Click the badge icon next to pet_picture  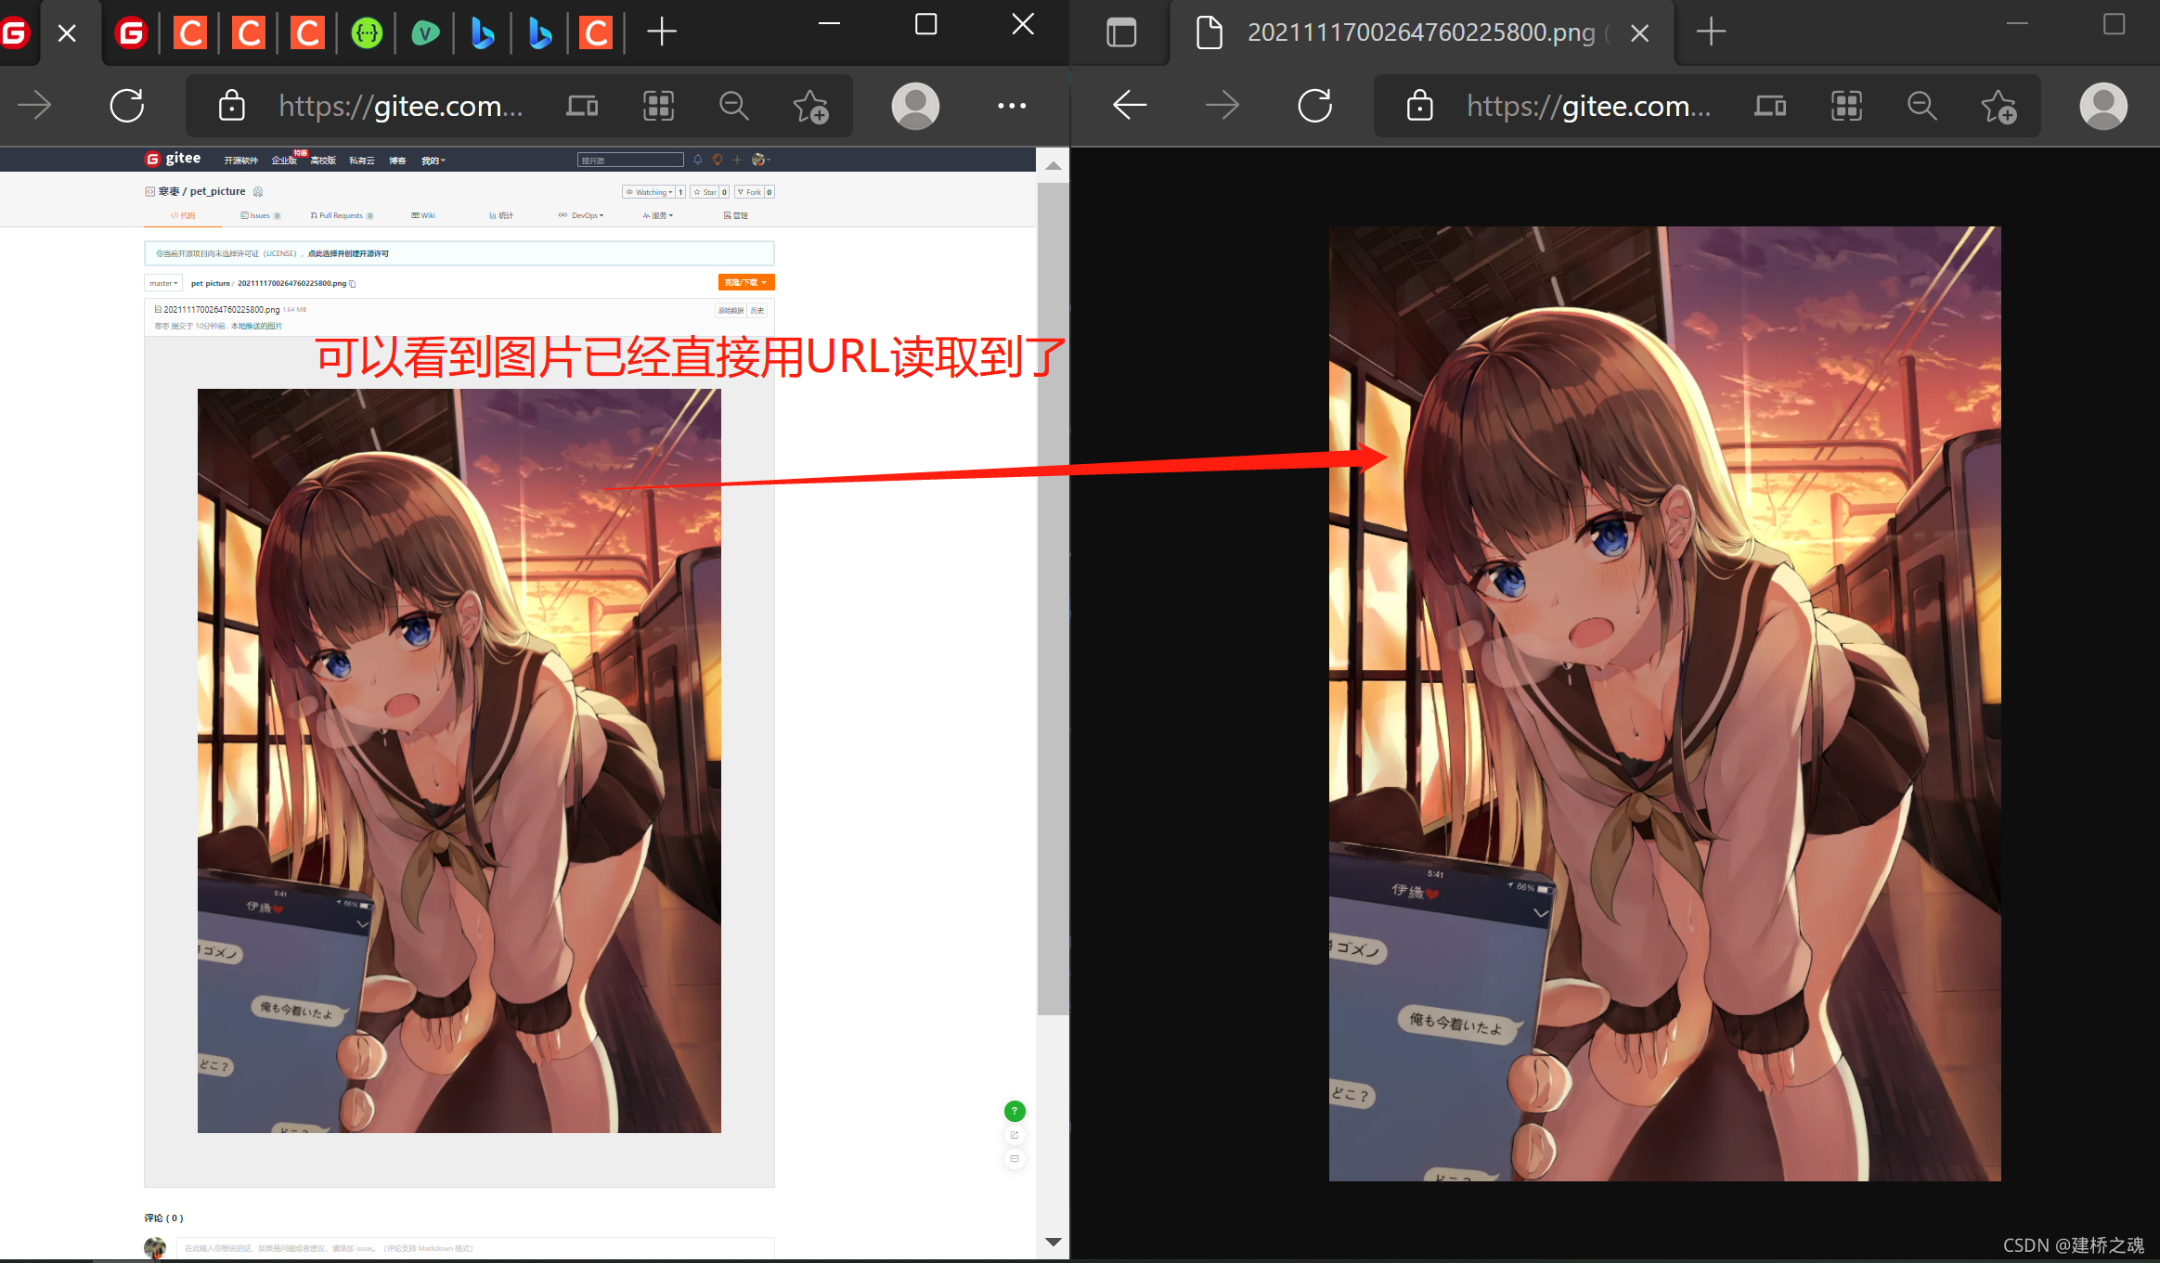coord(258,192)
